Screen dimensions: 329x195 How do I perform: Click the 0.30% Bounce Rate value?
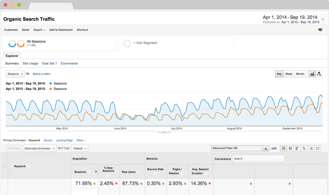pos(154,183)
